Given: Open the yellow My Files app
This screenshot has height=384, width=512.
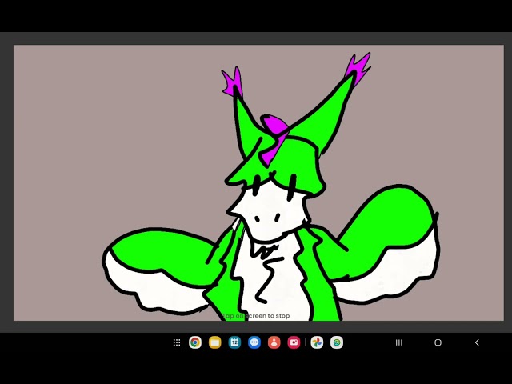Looking at the screenshot, I should pos(215,342).
